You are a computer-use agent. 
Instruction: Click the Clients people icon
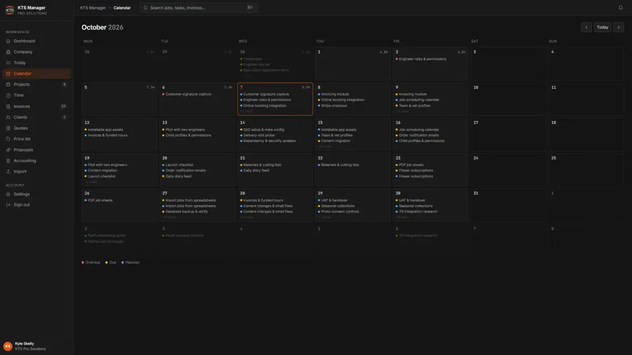coord(8,117)
